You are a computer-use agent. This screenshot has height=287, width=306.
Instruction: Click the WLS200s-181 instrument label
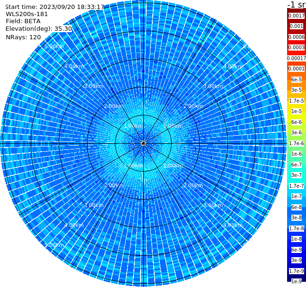[x=27, y=14]
